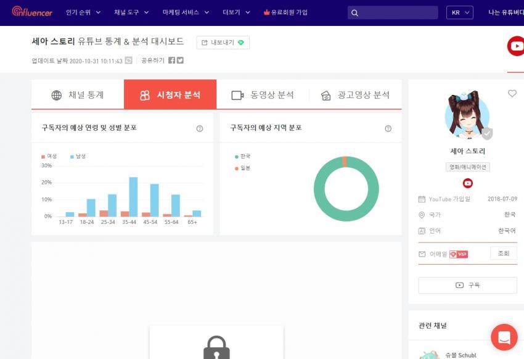The height and width of the screenshot is (359, 524).
Task: Click the Noxinfluencer logo
Action: pos(32,12)
